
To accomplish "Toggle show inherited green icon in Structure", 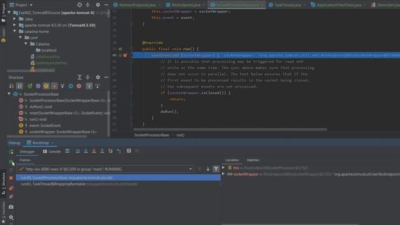I will pos(29,86).
